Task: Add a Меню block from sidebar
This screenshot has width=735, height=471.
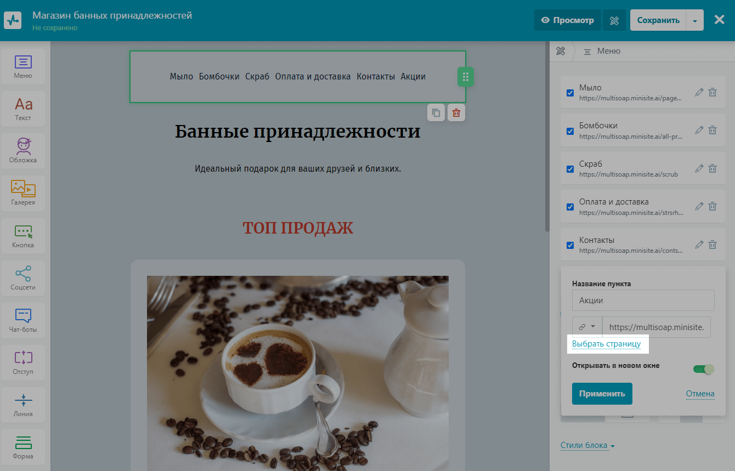Action: click(23, 66)
